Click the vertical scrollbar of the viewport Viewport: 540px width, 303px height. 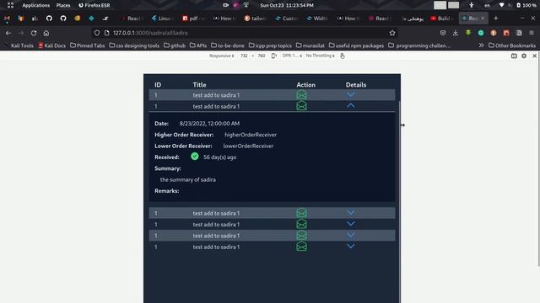399,202
